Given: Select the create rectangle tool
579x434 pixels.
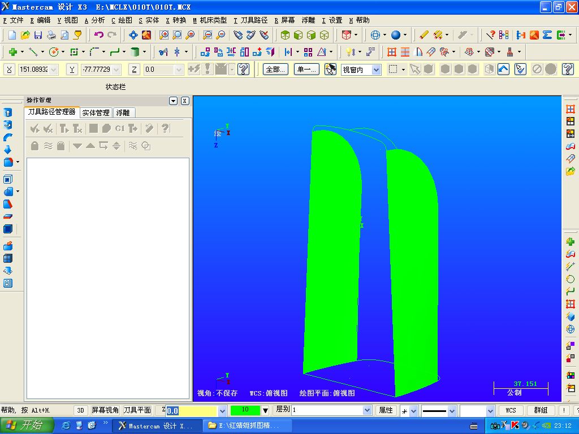Looking at the screenshot, I should (x=74, y=52).
